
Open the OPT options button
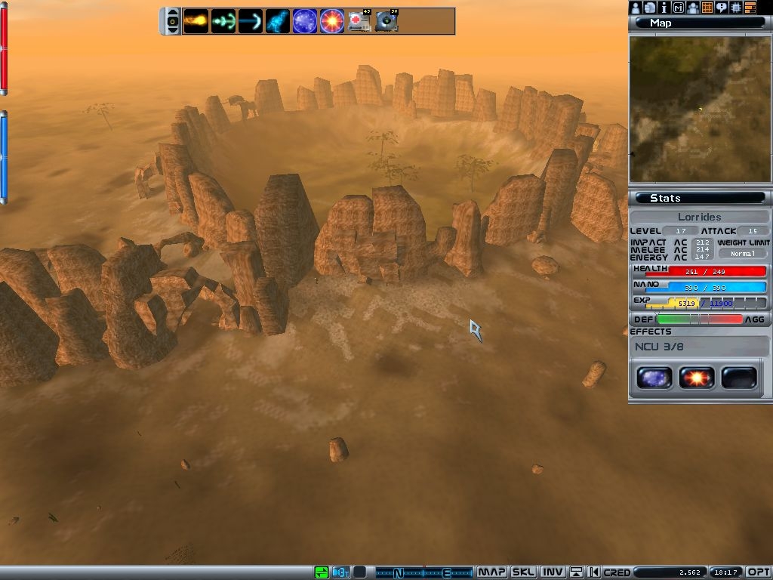pyautogui.click(x=759, y=572)
